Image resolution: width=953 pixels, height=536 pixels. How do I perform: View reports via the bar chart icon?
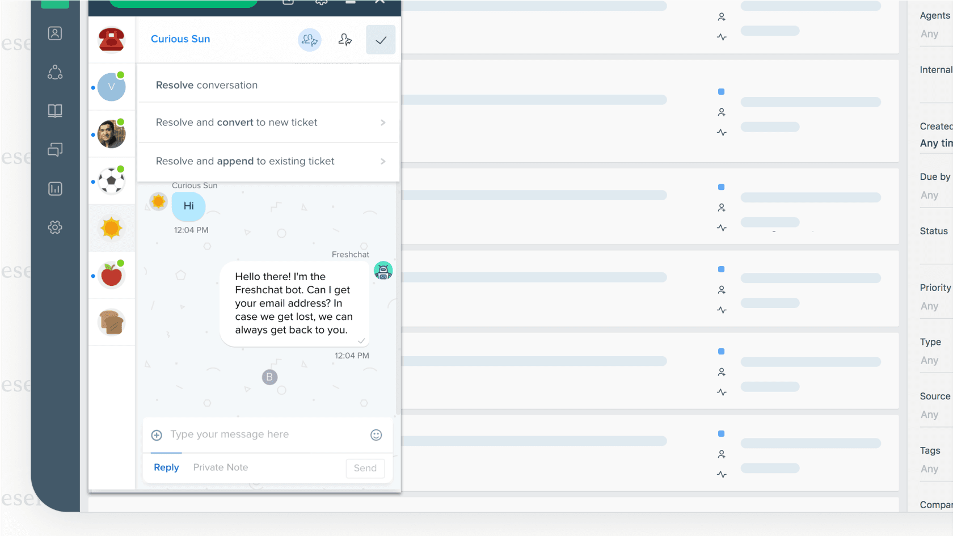[x=54, y=188]
